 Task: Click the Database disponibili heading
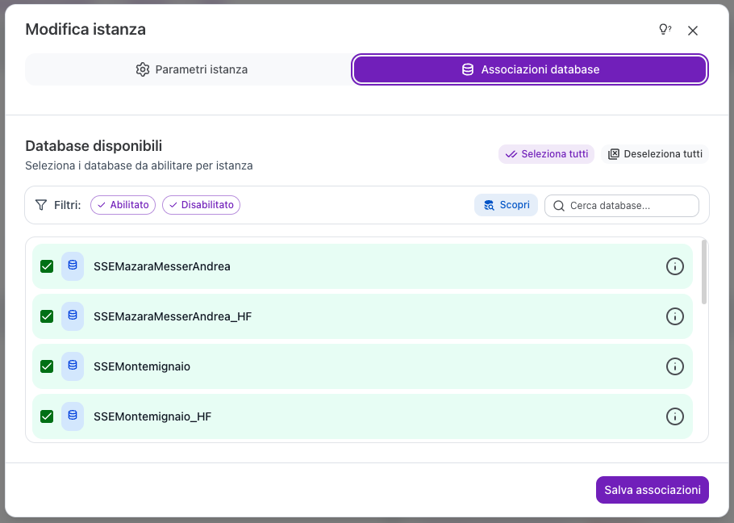(x=94, y=146)
